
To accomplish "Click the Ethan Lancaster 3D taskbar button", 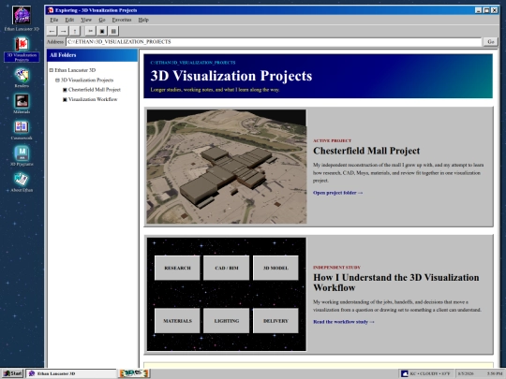I will (x=70, y=373).
